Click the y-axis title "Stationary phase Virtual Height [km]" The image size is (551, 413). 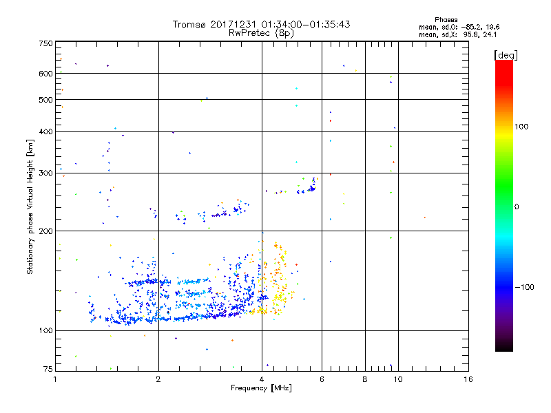coord(30,206)
